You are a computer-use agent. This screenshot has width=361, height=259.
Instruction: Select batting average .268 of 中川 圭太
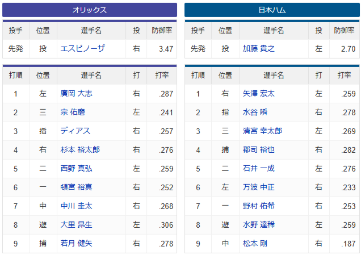pos(166,206)
